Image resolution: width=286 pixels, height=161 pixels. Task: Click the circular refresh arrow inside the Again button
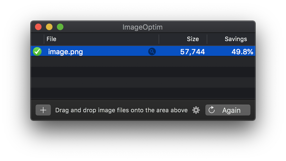point(212,110)
